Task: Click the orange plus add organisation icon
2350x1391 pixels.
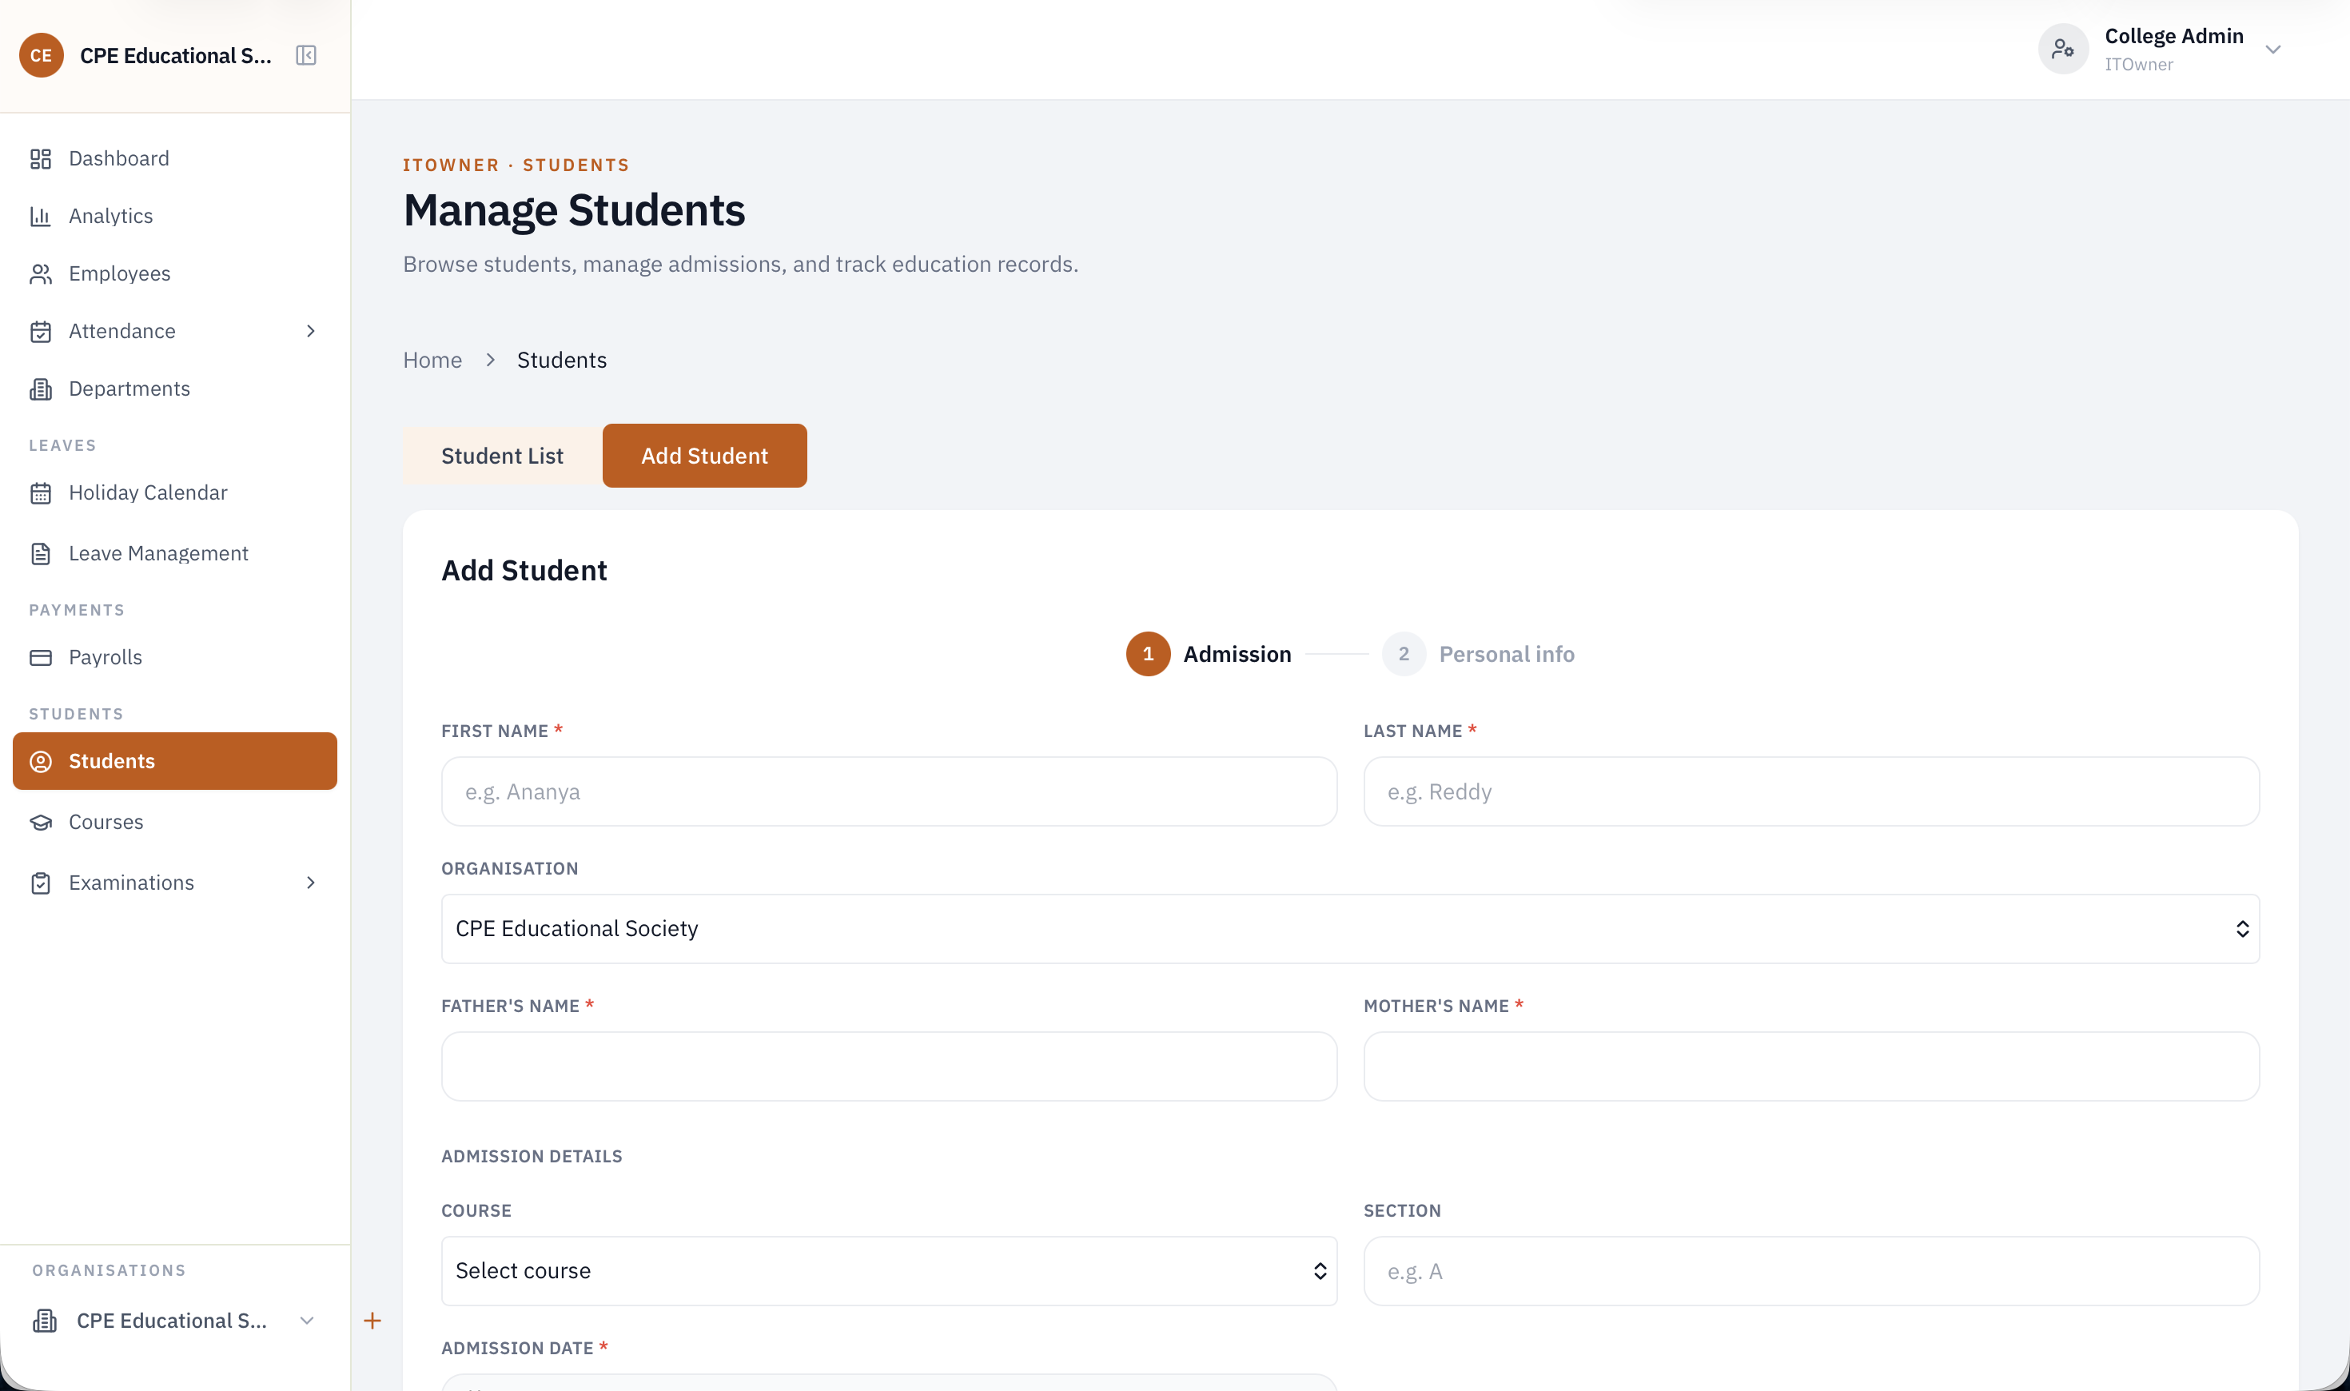Action: click(x=372, y=1321)
